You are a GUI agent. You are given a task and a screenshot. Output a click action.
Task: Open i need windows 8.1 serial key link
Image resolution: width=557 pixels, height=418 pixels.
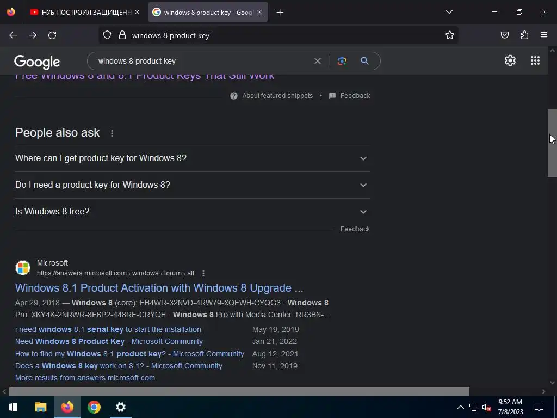108,329
